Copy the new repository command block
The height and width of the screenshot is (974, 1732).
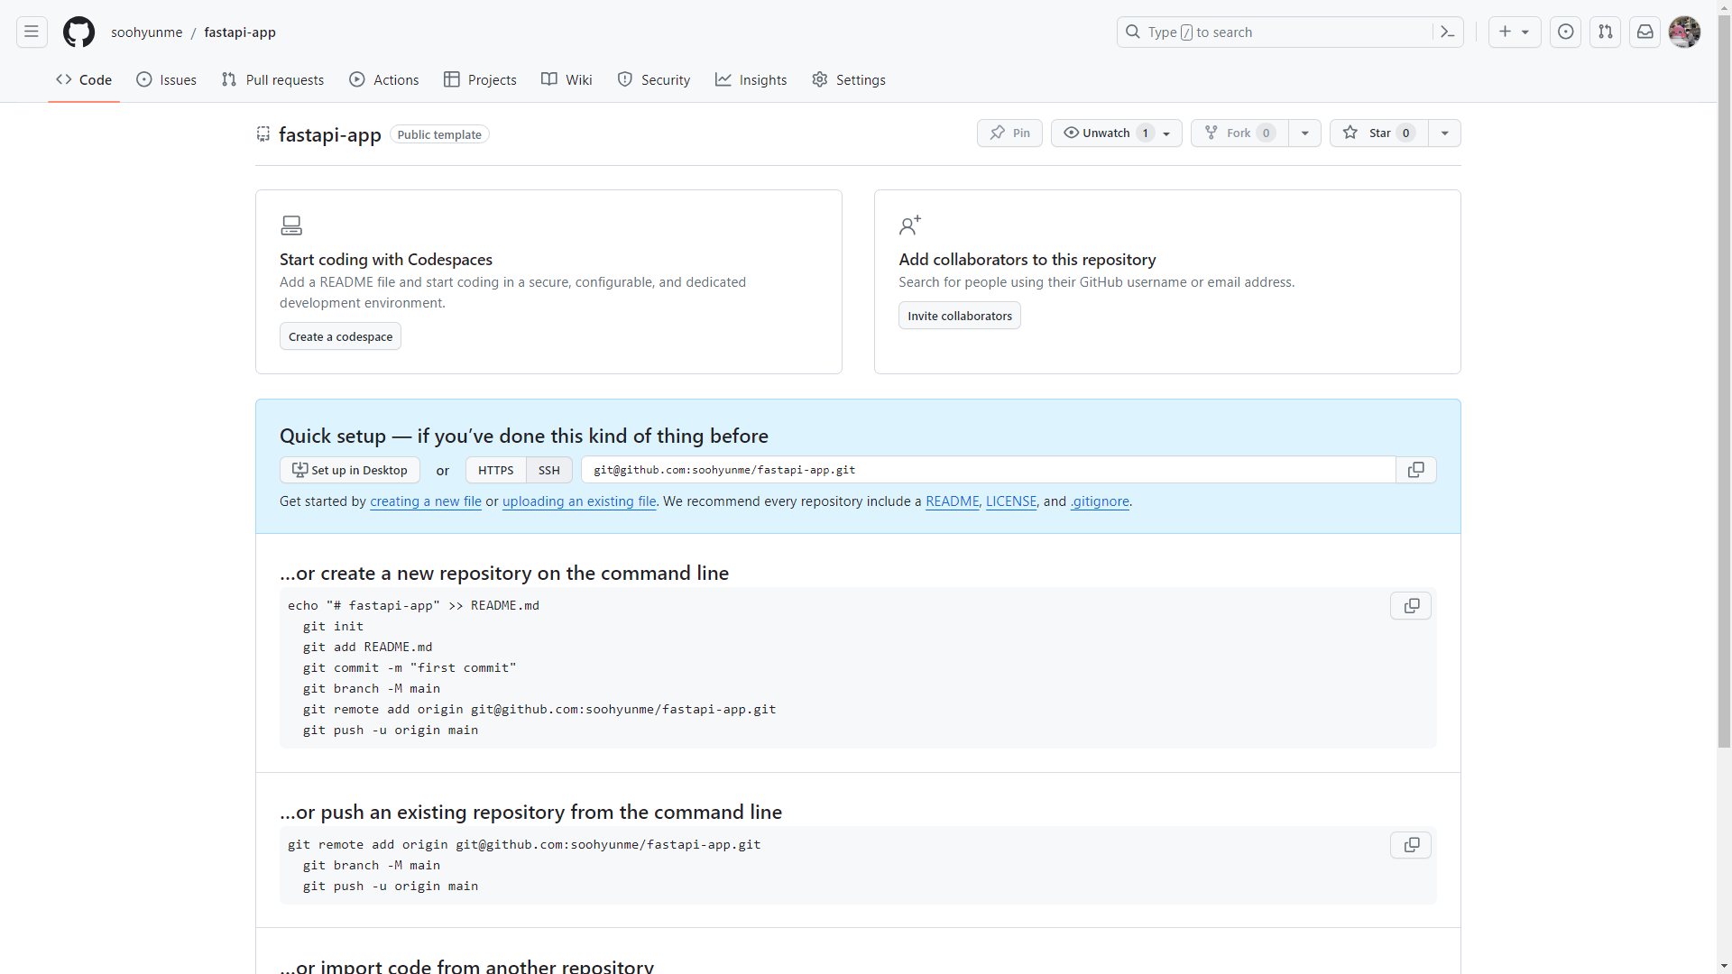1411,606
